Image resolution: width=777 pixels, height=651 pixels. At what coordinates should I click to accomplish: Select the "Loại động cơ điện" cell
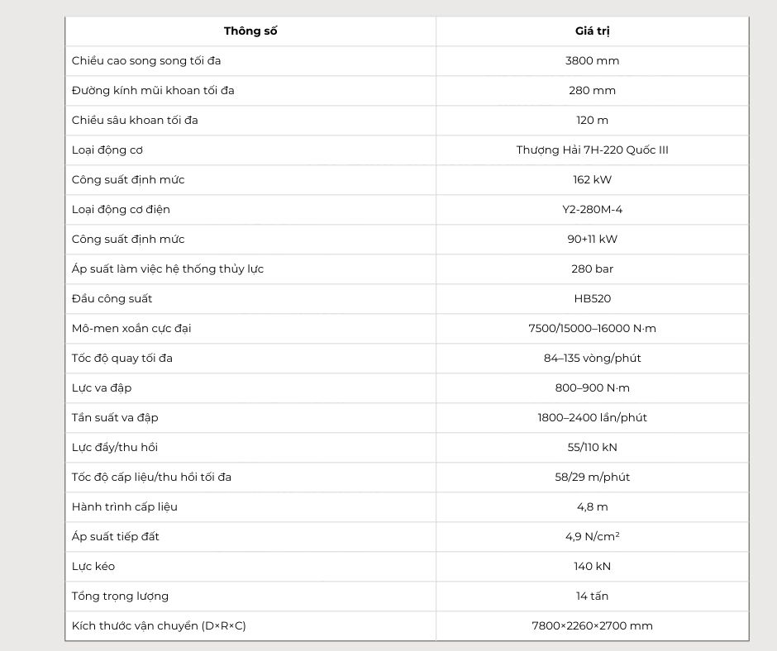[x=121, y=210]
